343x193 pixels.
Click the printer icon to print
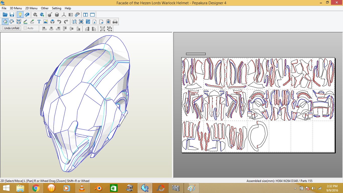coord(115,22)
